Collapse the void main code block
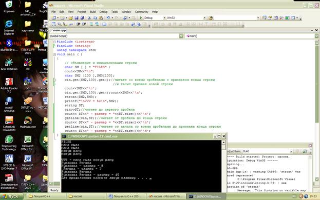 (x=54, y=54)
